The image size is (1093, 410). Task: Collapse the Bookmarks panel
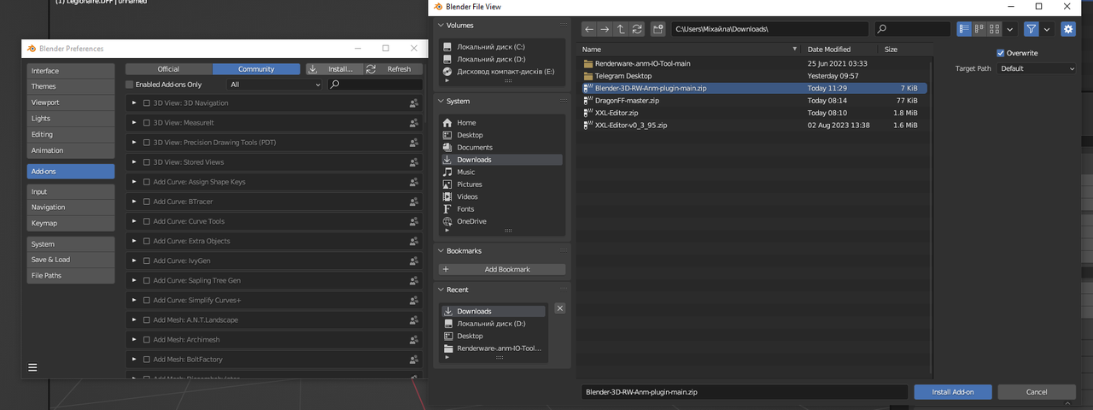[x=441, y=251]
